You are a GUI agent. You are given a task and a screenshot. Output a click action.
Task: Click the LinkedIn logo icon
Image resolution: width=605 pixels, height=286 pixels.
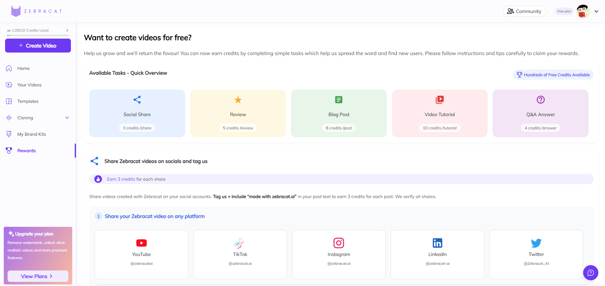coord(438,243)
